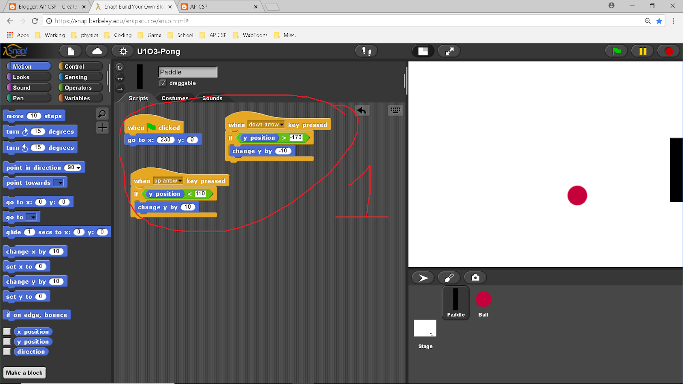Screen dimensions: 683x384
Task: Edit the -170 value in the if condition
Action: [x=296, y=137]
